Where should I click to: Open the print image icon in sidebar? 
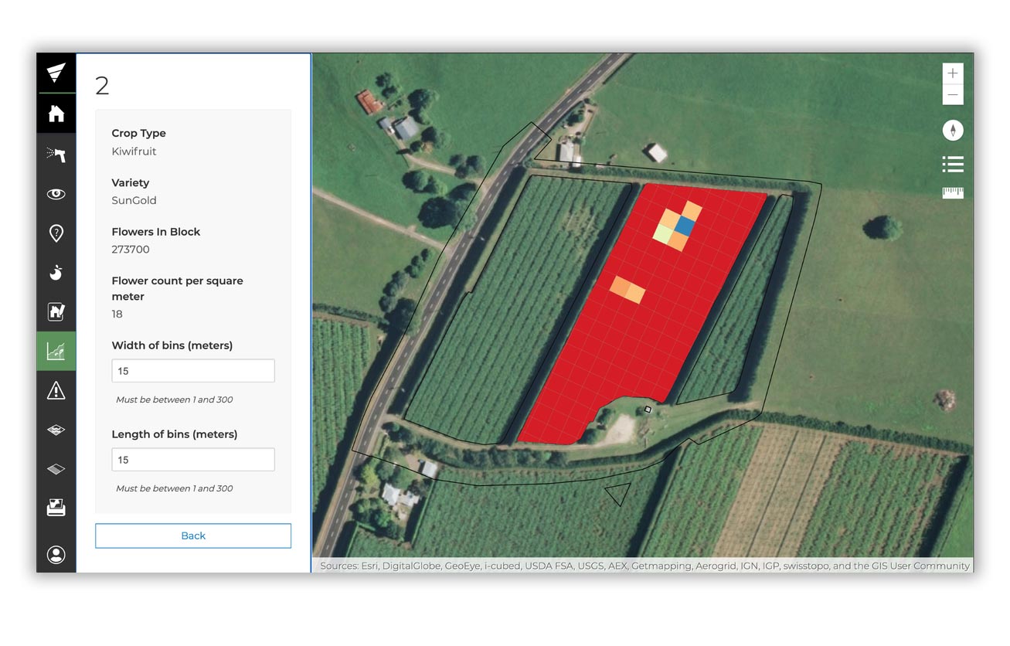click(x=56, y=508)
